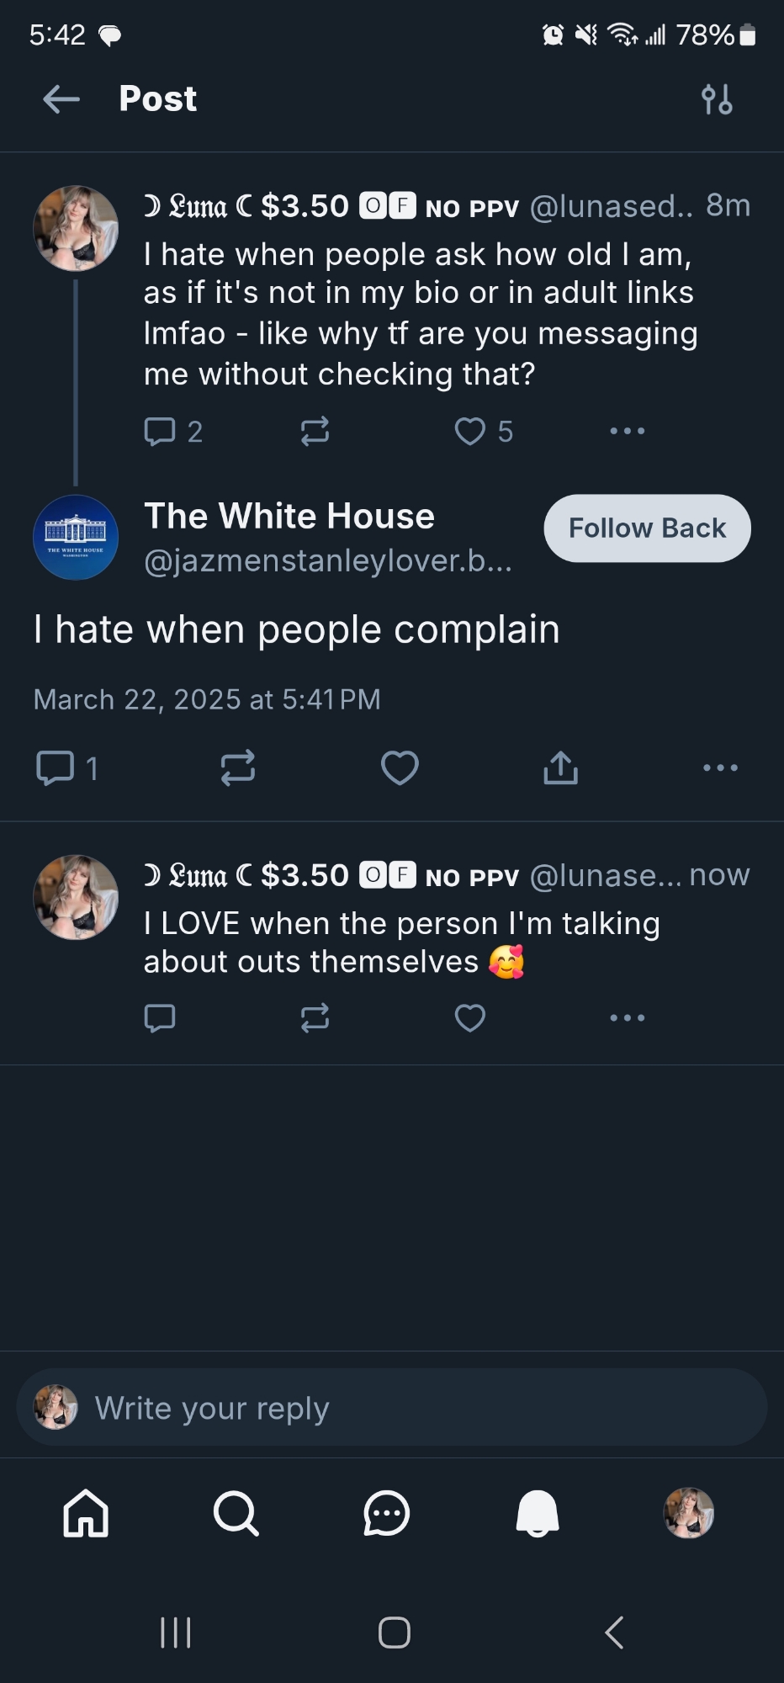Like Luna's original post with 5 likes
This screenshot has width=784, height=1683.
click(x=470, y=431)
